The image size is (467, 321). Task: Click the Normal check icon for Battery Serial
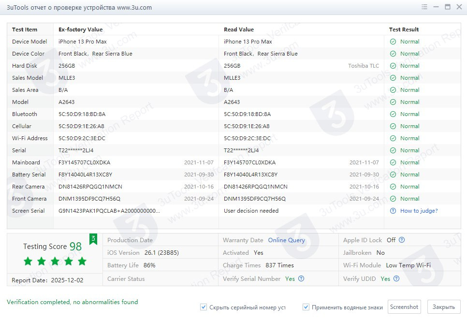393,175
